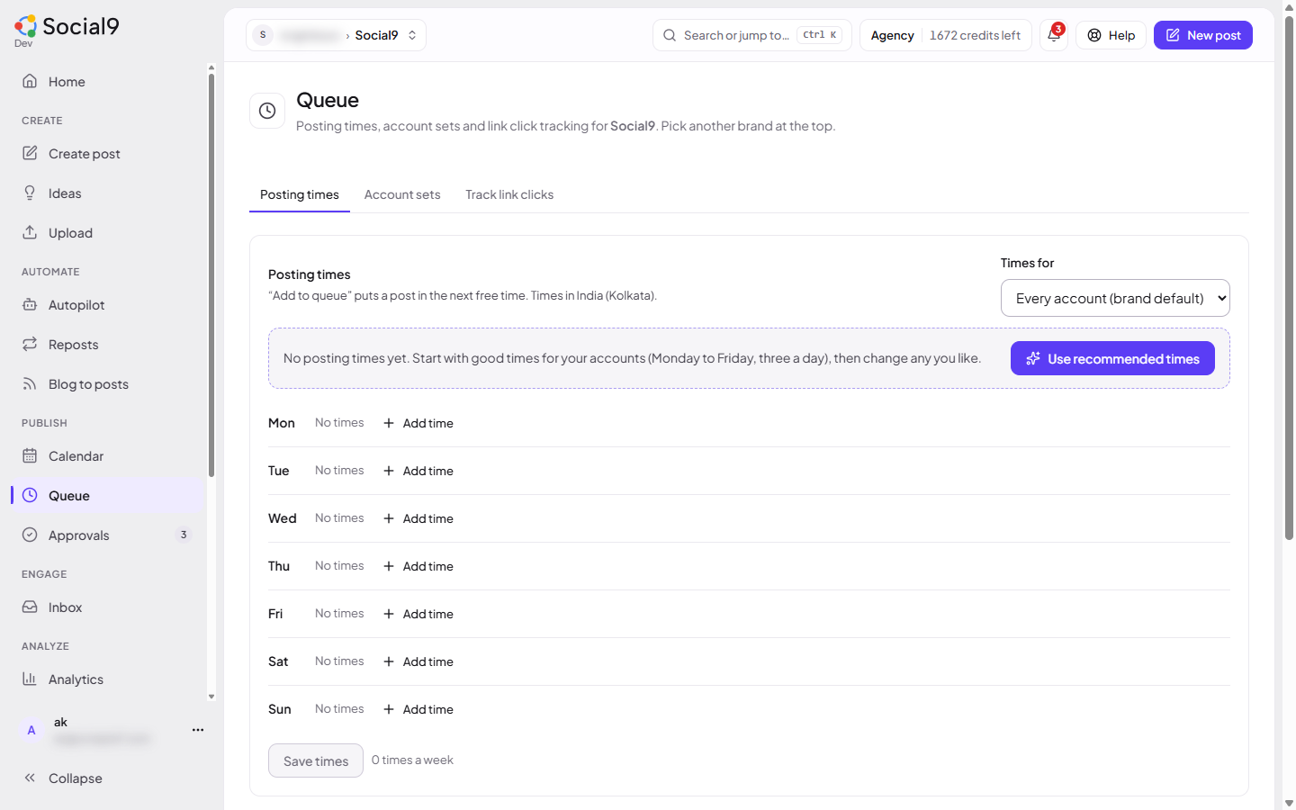Click the Analytics bar chart icon

coord(30,679)
